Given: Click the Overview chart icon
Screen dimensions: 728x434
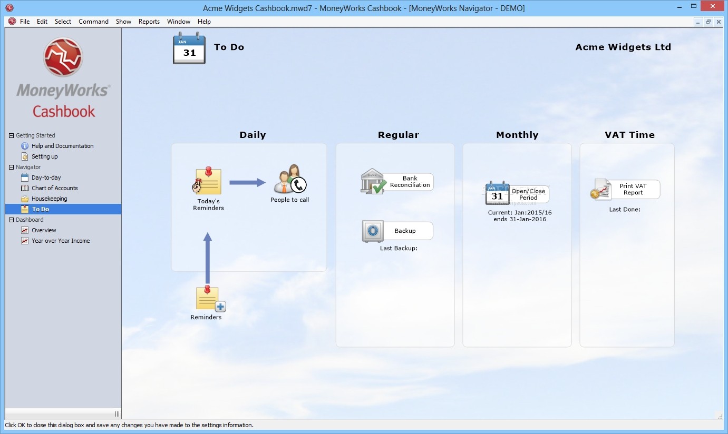Looking at the screenshot, I should pos(25,230).
